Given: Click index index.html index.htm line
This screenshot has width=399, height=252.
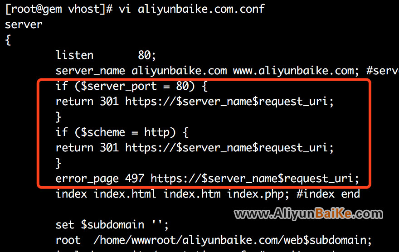Looking at the screenshot, I should (x=173, y=194).
